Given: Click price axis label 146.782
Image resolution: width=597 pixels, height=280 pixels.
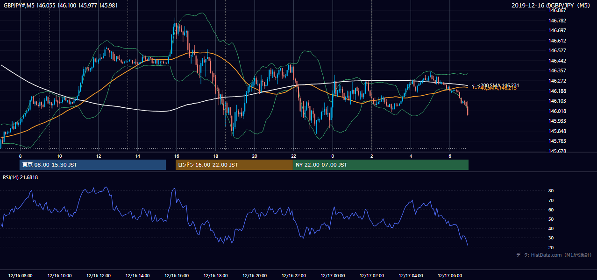Looking at the screenshot, I should [558, 21].
